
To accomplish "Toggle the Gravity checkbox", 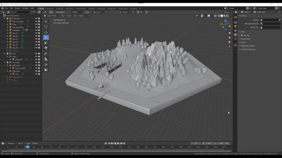I will [x=242, y=35].
